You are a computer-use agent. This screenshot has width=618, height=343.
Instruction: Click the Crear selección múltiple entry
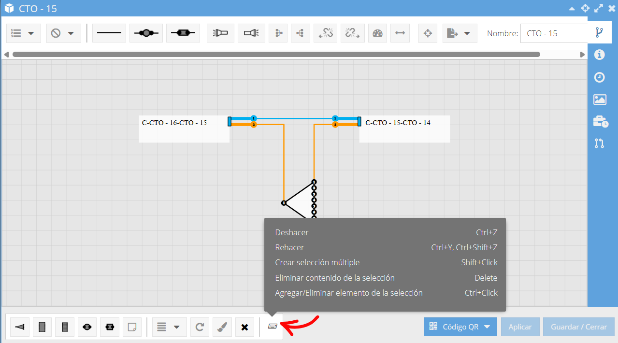click(x=386, y=262)
